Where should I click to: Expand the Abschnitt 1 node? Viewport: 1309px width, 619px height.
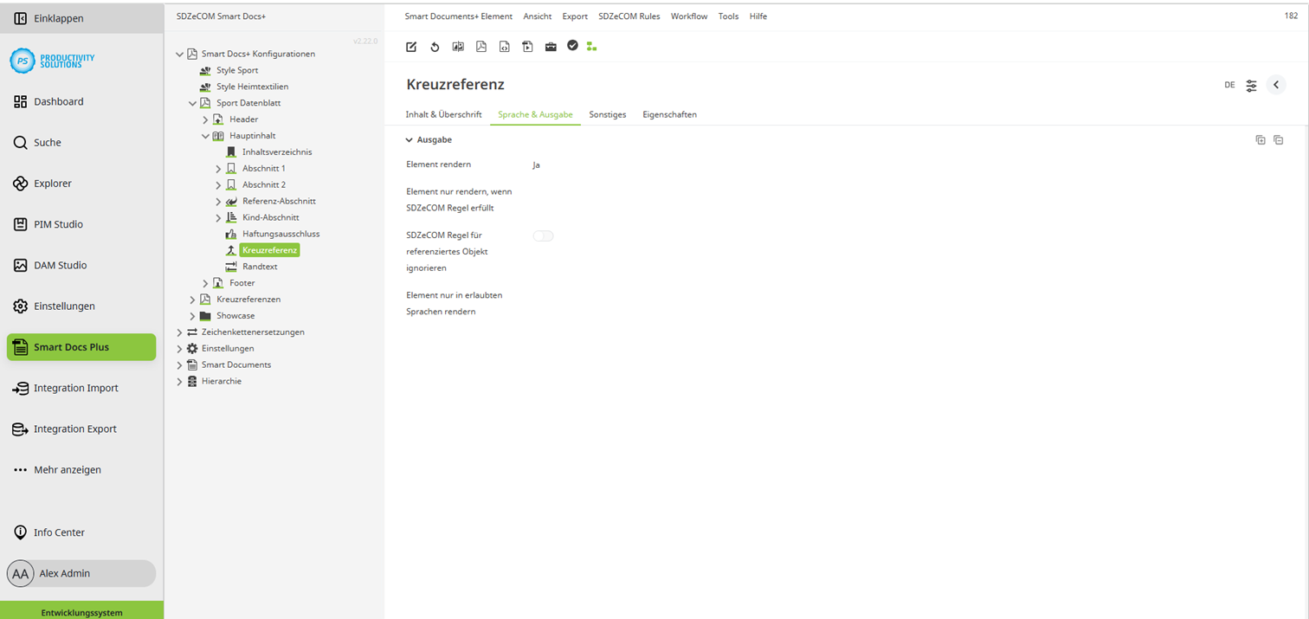[x=218, y=169]
